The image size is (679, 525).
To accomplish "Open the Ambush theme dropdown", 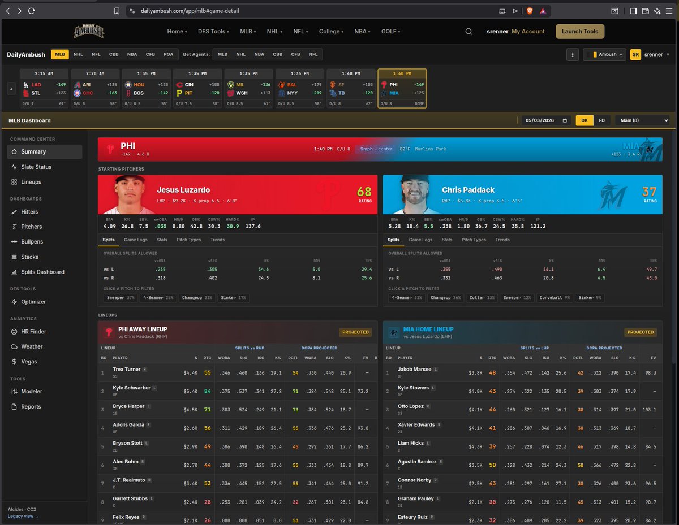I will (x=604, y=55).
